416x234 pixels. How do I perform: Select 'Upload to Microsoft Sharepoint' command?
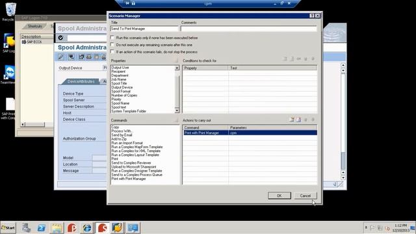[x=134, y=166]
